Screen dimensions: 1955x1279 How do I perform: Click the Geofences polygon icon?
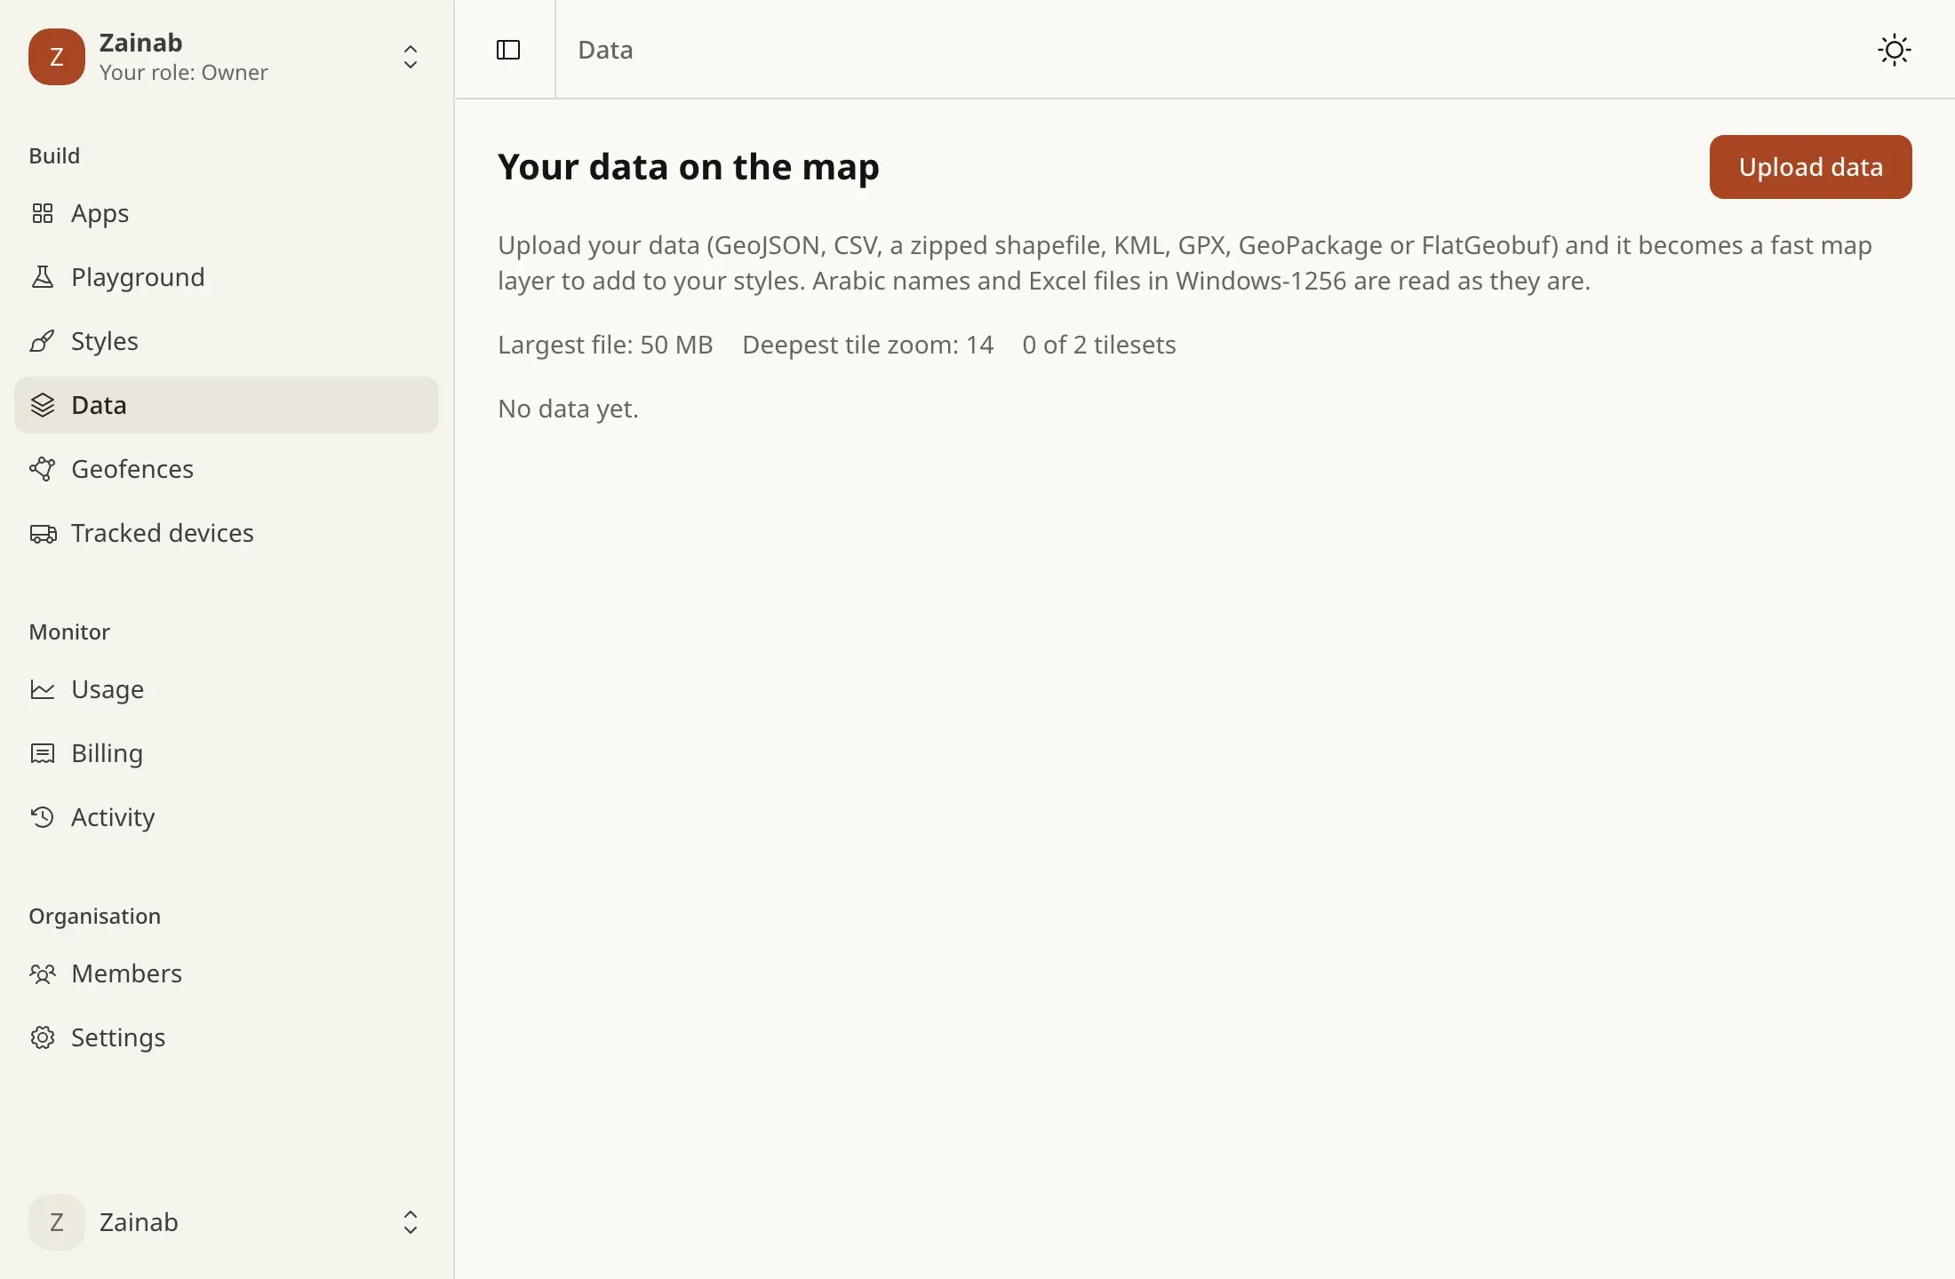[x=43, y=469]
